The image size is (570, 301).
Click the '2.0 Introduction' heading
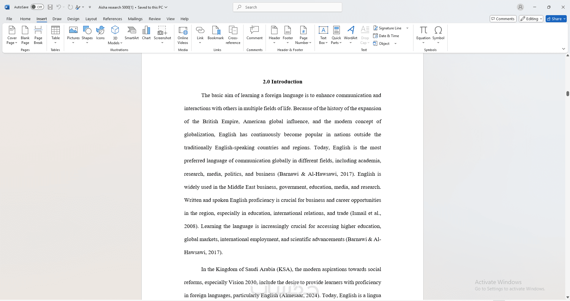(x=282, y=82)
